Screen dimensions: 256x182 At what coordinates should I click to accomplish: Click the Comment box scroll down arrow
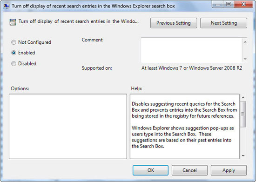tap(245, 59)
